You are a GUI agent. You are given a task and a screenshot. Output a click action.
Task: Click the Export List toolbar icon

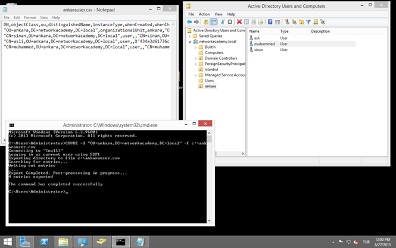(x=261, y=22)
